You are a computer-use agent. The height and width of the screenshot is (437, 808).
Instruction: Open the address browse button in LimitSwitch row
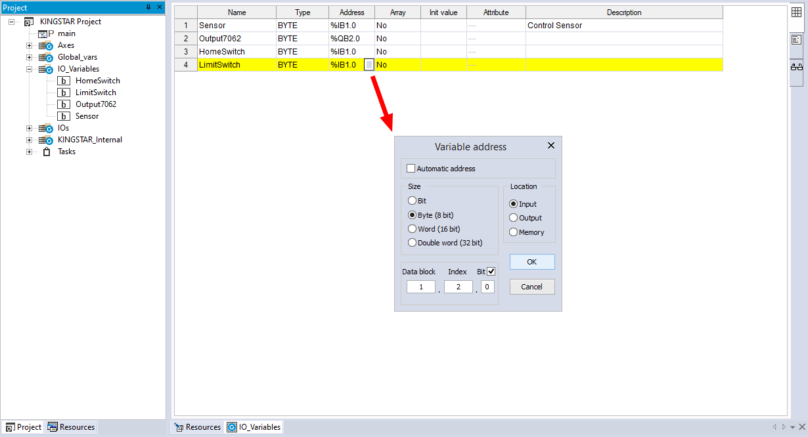[369, 65]
